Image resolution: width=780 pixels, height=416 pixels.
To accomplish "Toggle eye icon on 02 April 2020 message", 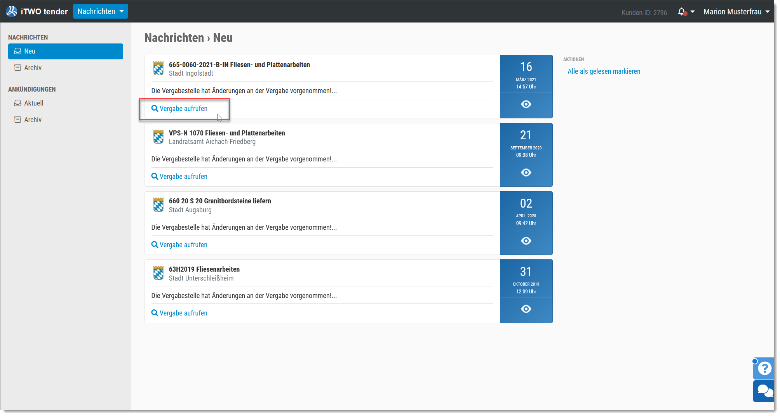I will pyautogui.click(x=526, y=241).
